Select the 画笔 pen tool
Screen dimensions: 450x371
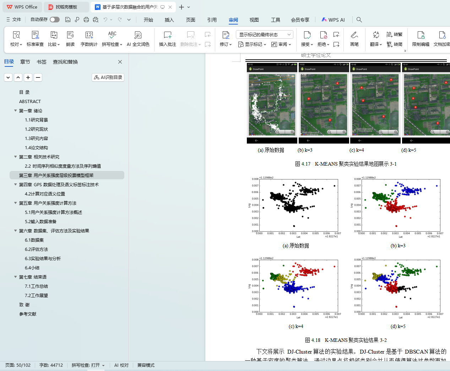[x=354, y=35]
